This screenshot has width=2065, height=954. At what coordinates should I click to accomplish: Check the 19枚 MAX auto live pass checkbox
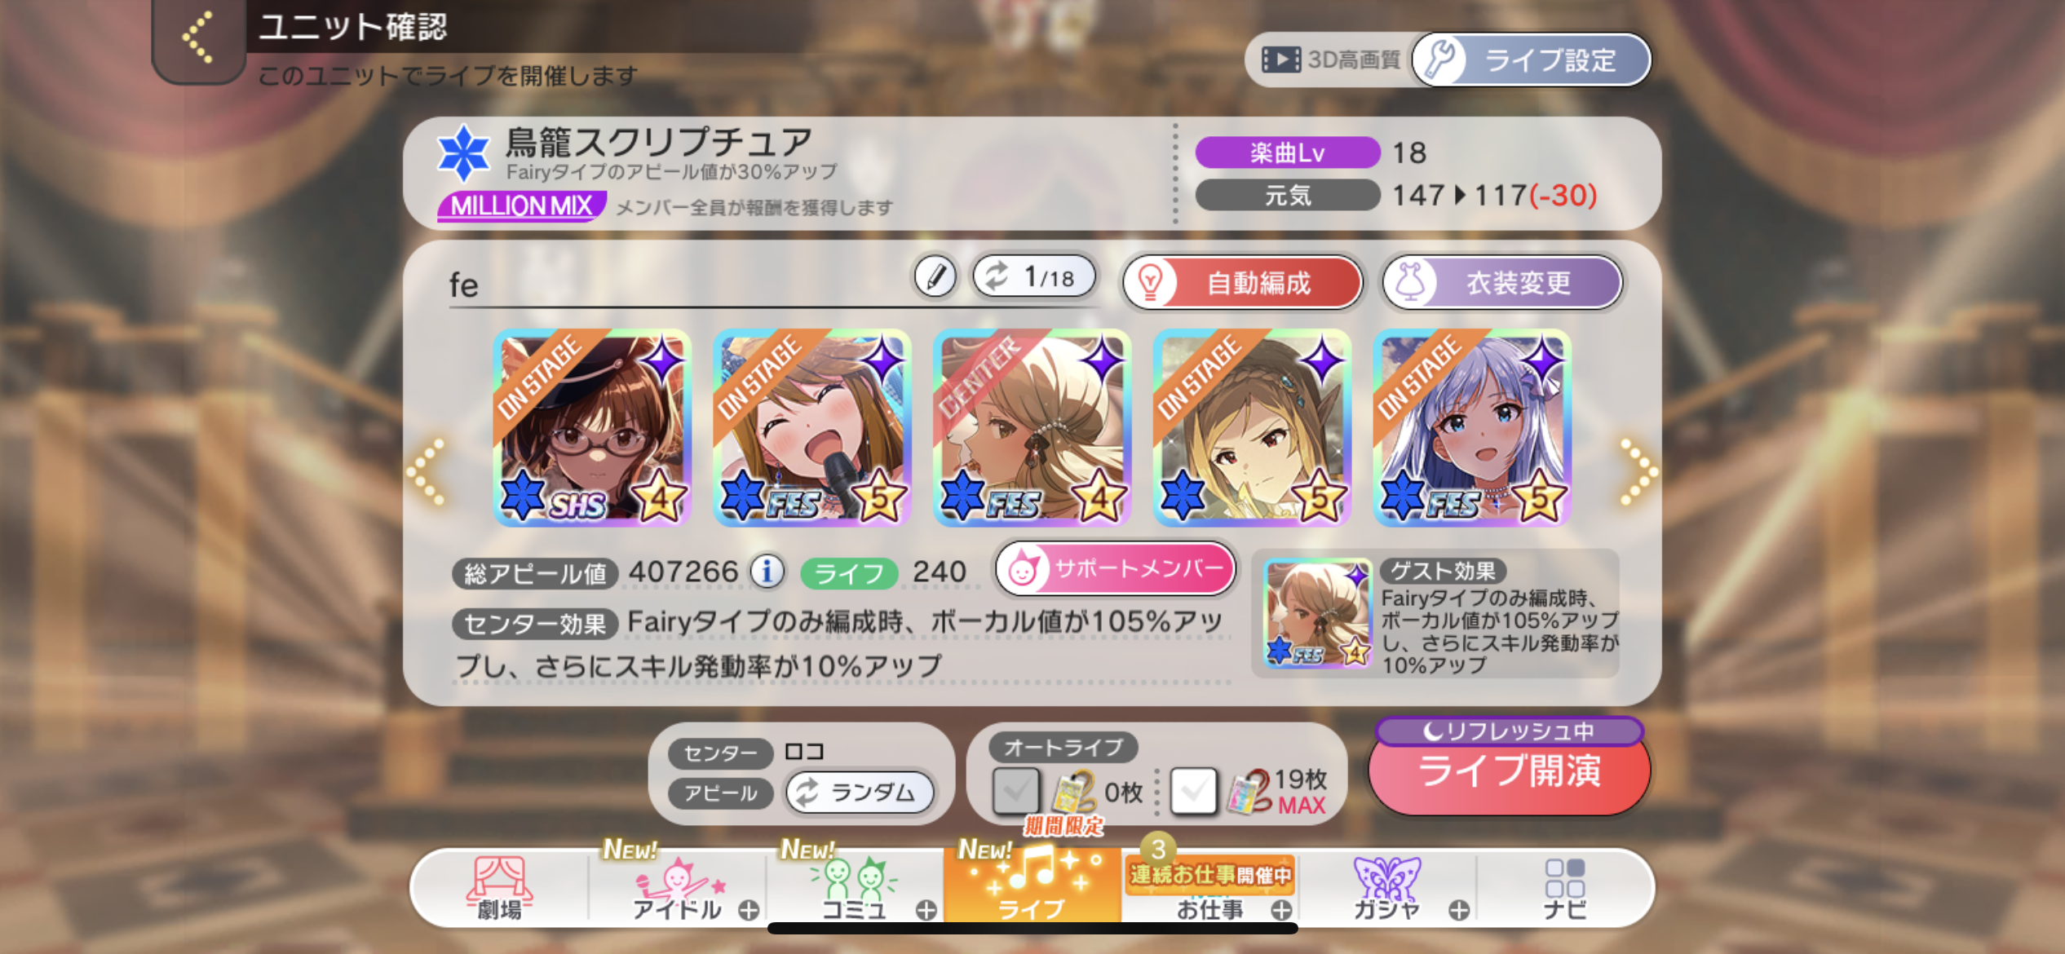point(1193,790)
